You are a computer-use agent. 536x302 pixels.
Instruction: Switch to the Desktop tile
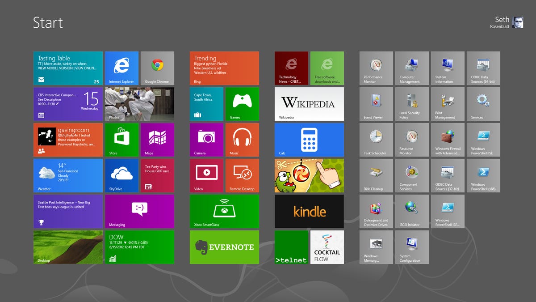68,247
